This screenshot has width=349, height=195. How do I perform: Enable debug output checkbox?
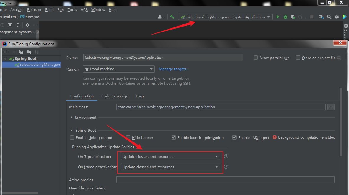click(72, 138)
